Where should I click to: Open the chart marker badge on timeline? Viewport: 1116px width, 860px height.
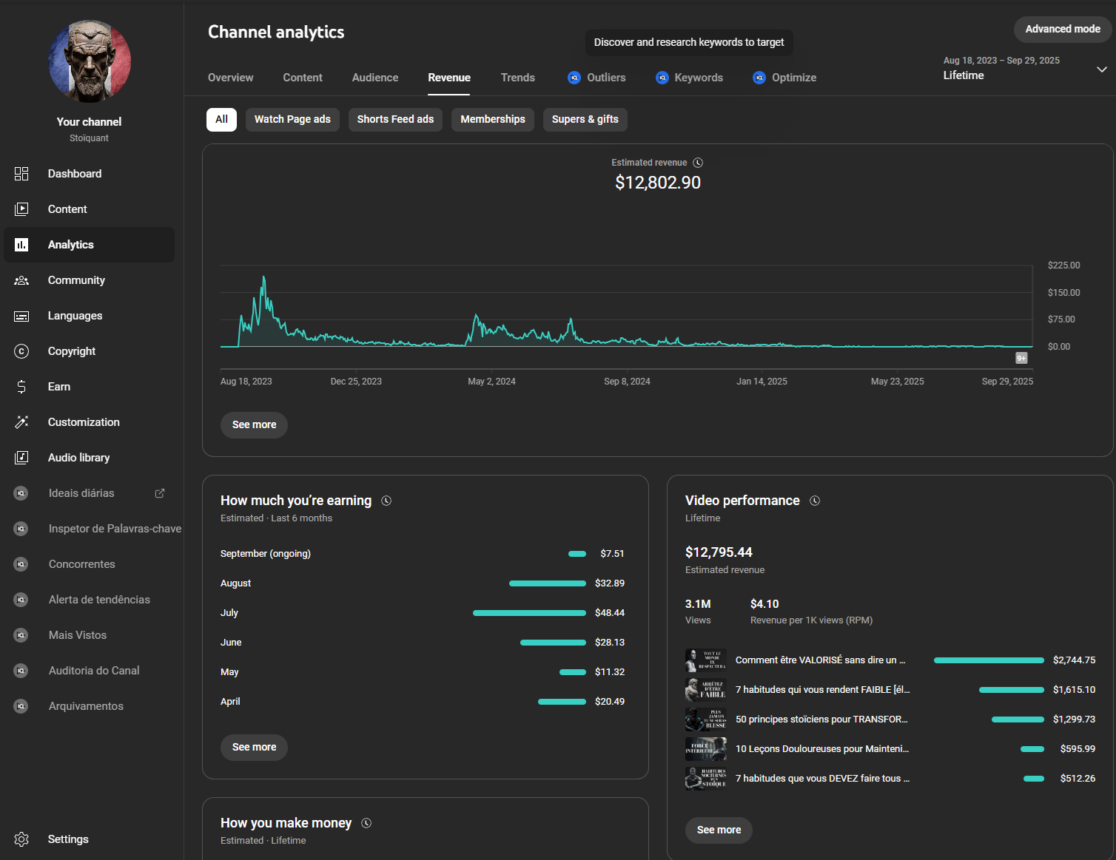click(x=1021, y=358)
